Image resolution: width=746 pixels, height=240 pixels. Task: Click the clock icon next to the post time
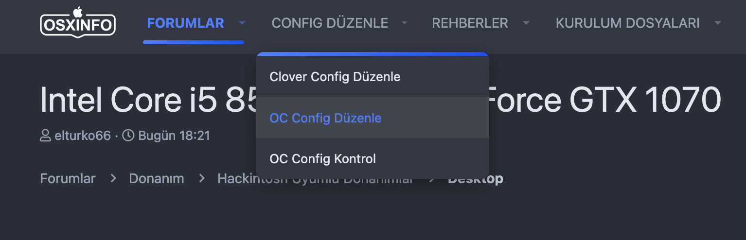point(128,136)
